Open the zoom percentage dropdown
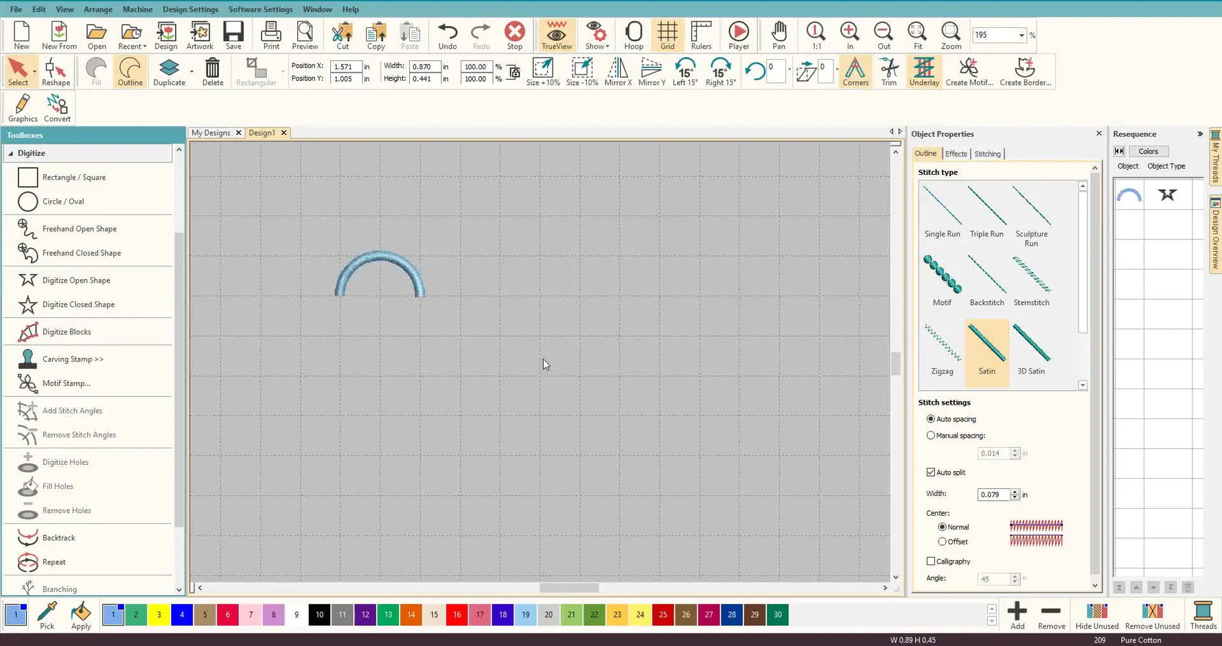The image size is (1222, 646). (x=1022, y=35)
